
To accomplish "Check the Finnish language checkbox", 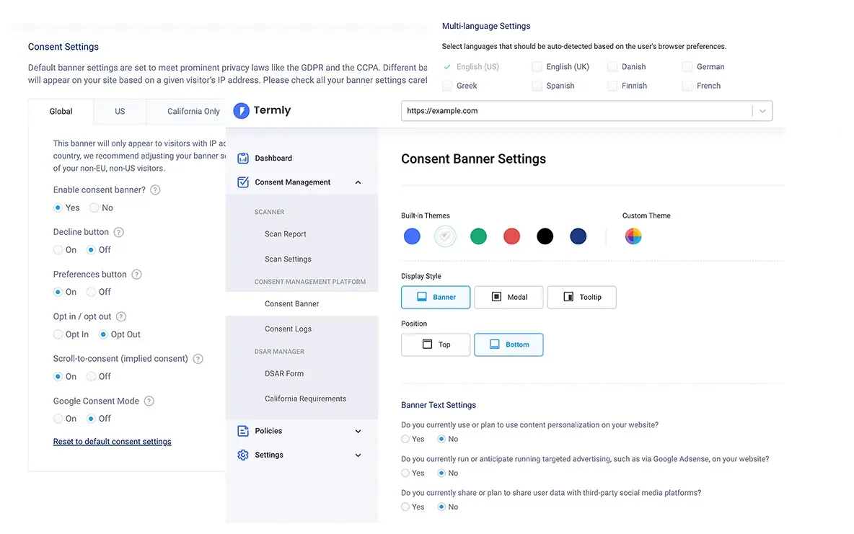I will click(x=612, y=86).
